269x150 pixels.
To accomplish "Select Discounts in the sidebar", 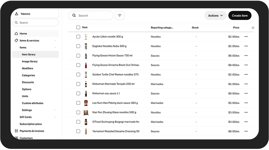I will pyautogui.click(x=28, y=82).
